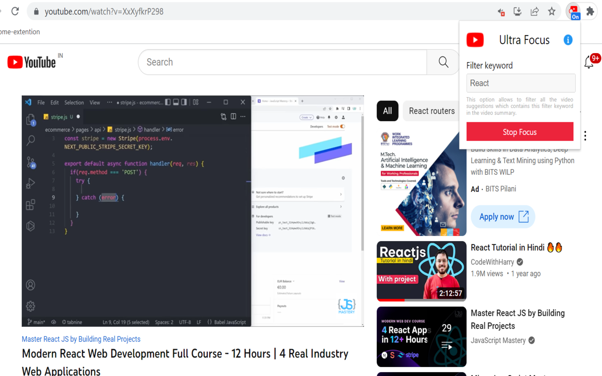Click VS Code Run and Debug icon in video

[x=31, y=183]
